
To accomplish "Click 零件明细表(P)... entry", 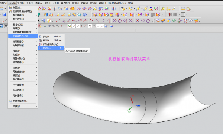I will tap(23, 101).
